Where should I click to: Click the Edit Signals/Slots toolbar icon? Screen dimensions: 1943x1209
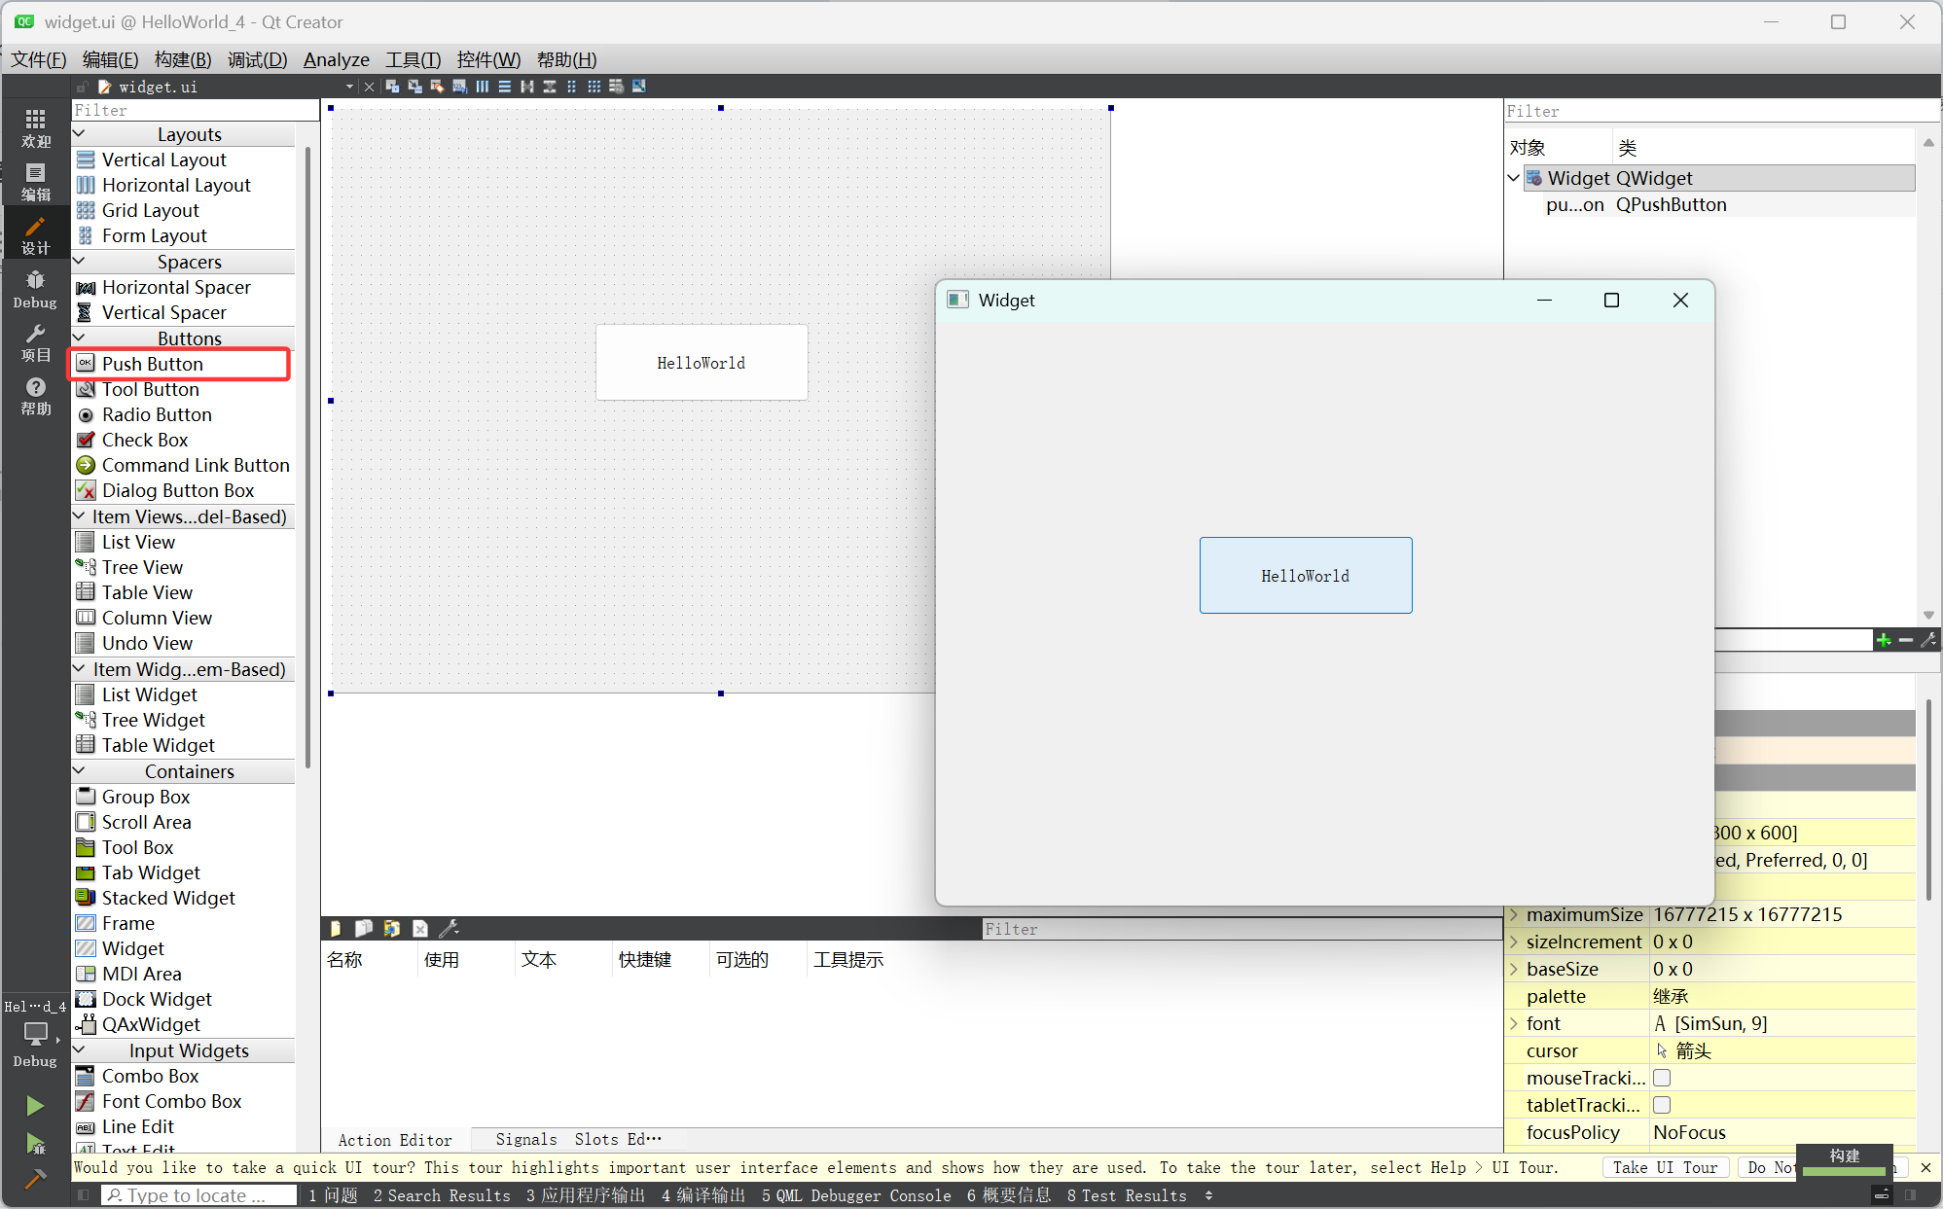[414, 87]
